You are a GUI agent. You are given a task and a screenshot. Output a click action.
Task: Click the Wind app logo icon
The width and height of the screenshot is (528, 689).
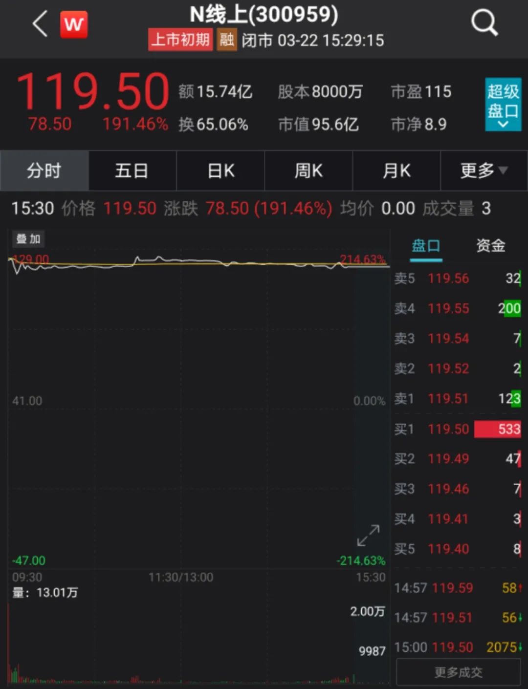coord(73,23)
